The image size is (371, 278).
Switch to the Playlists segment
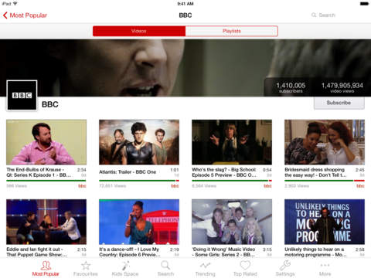(x=232, y=31)
